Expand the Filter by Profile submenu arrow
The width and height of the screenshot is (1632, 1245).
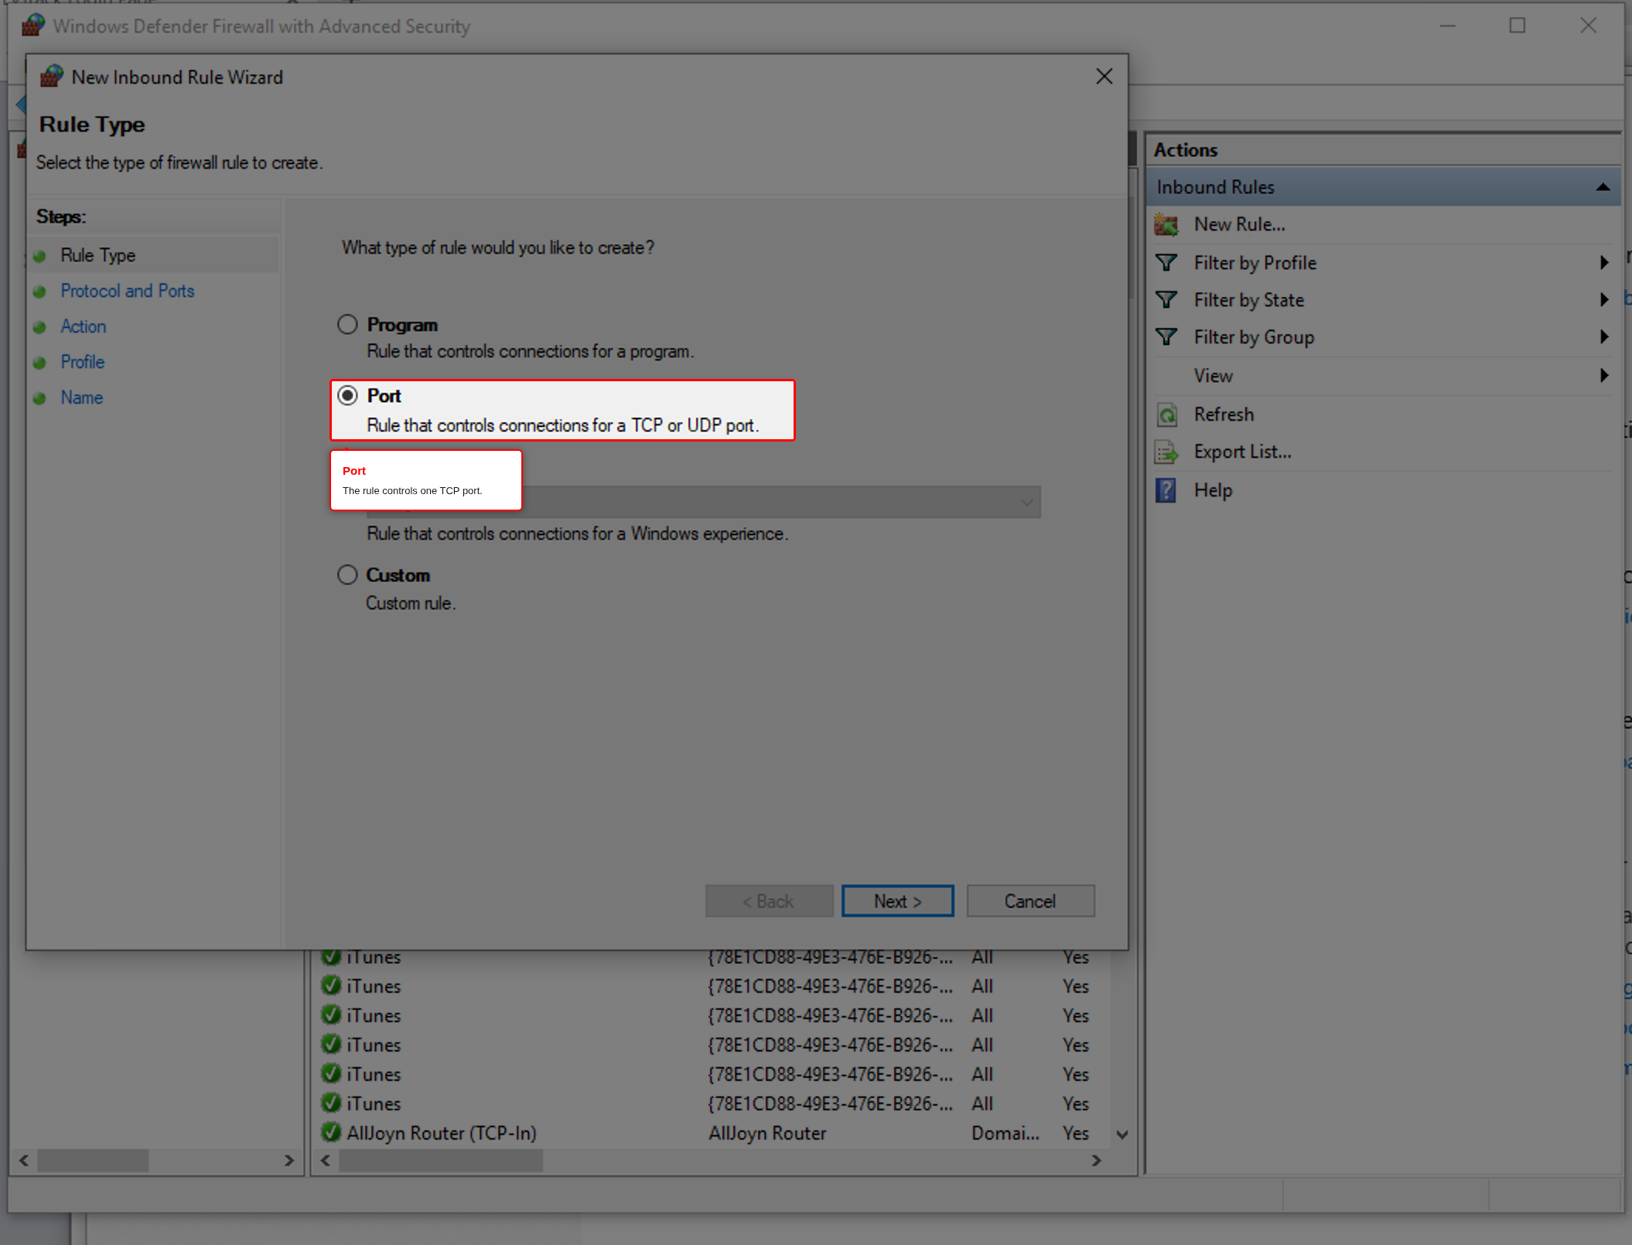click(x=1604, y=263)
